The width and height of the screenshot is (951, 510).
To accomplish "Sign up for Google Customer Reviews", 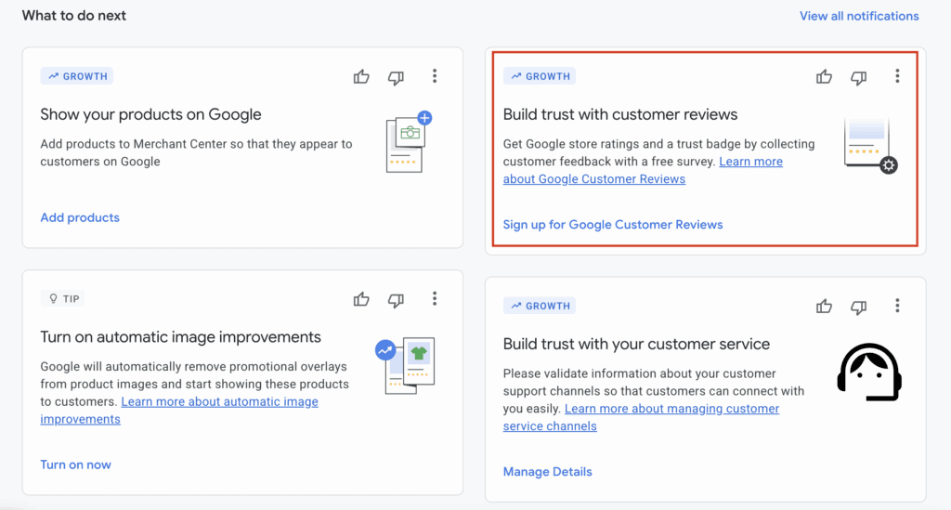I will tap(612, 224).
